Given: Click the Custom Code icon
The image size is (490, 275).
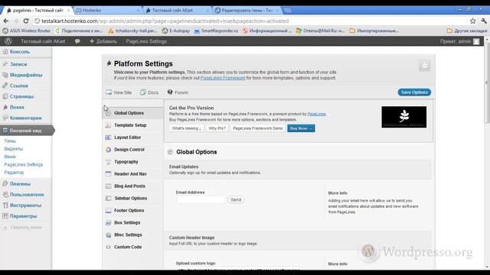Looking at the screenshot, I should 108,247.
